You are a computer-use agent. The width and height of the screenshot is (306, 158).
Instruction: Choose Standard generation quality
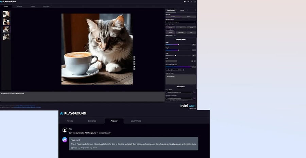click(x=170, y=32)
